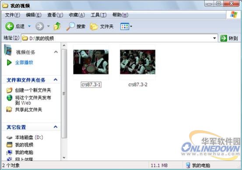Open the 收藏(A) menu
The image size is (242, 170).
click(77, 15)
